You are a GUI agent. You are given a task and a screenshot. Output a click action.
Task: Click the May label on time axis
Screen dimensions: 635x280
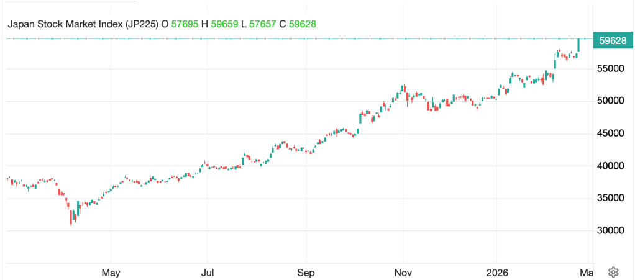click(x=111, y=273)
